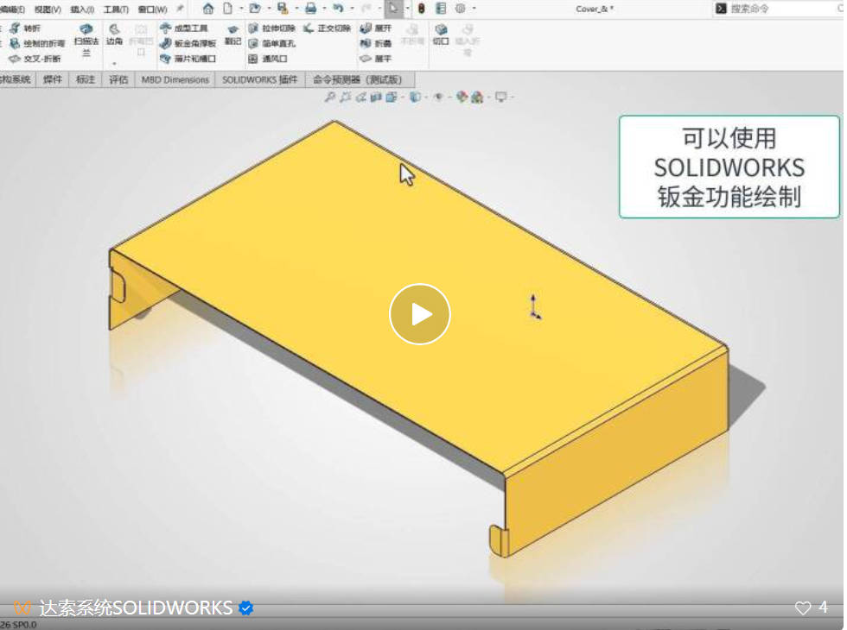Toggle Hide/Show Items eye icon
This screenshot has height=630, width=847.
(x=438, y=97)
